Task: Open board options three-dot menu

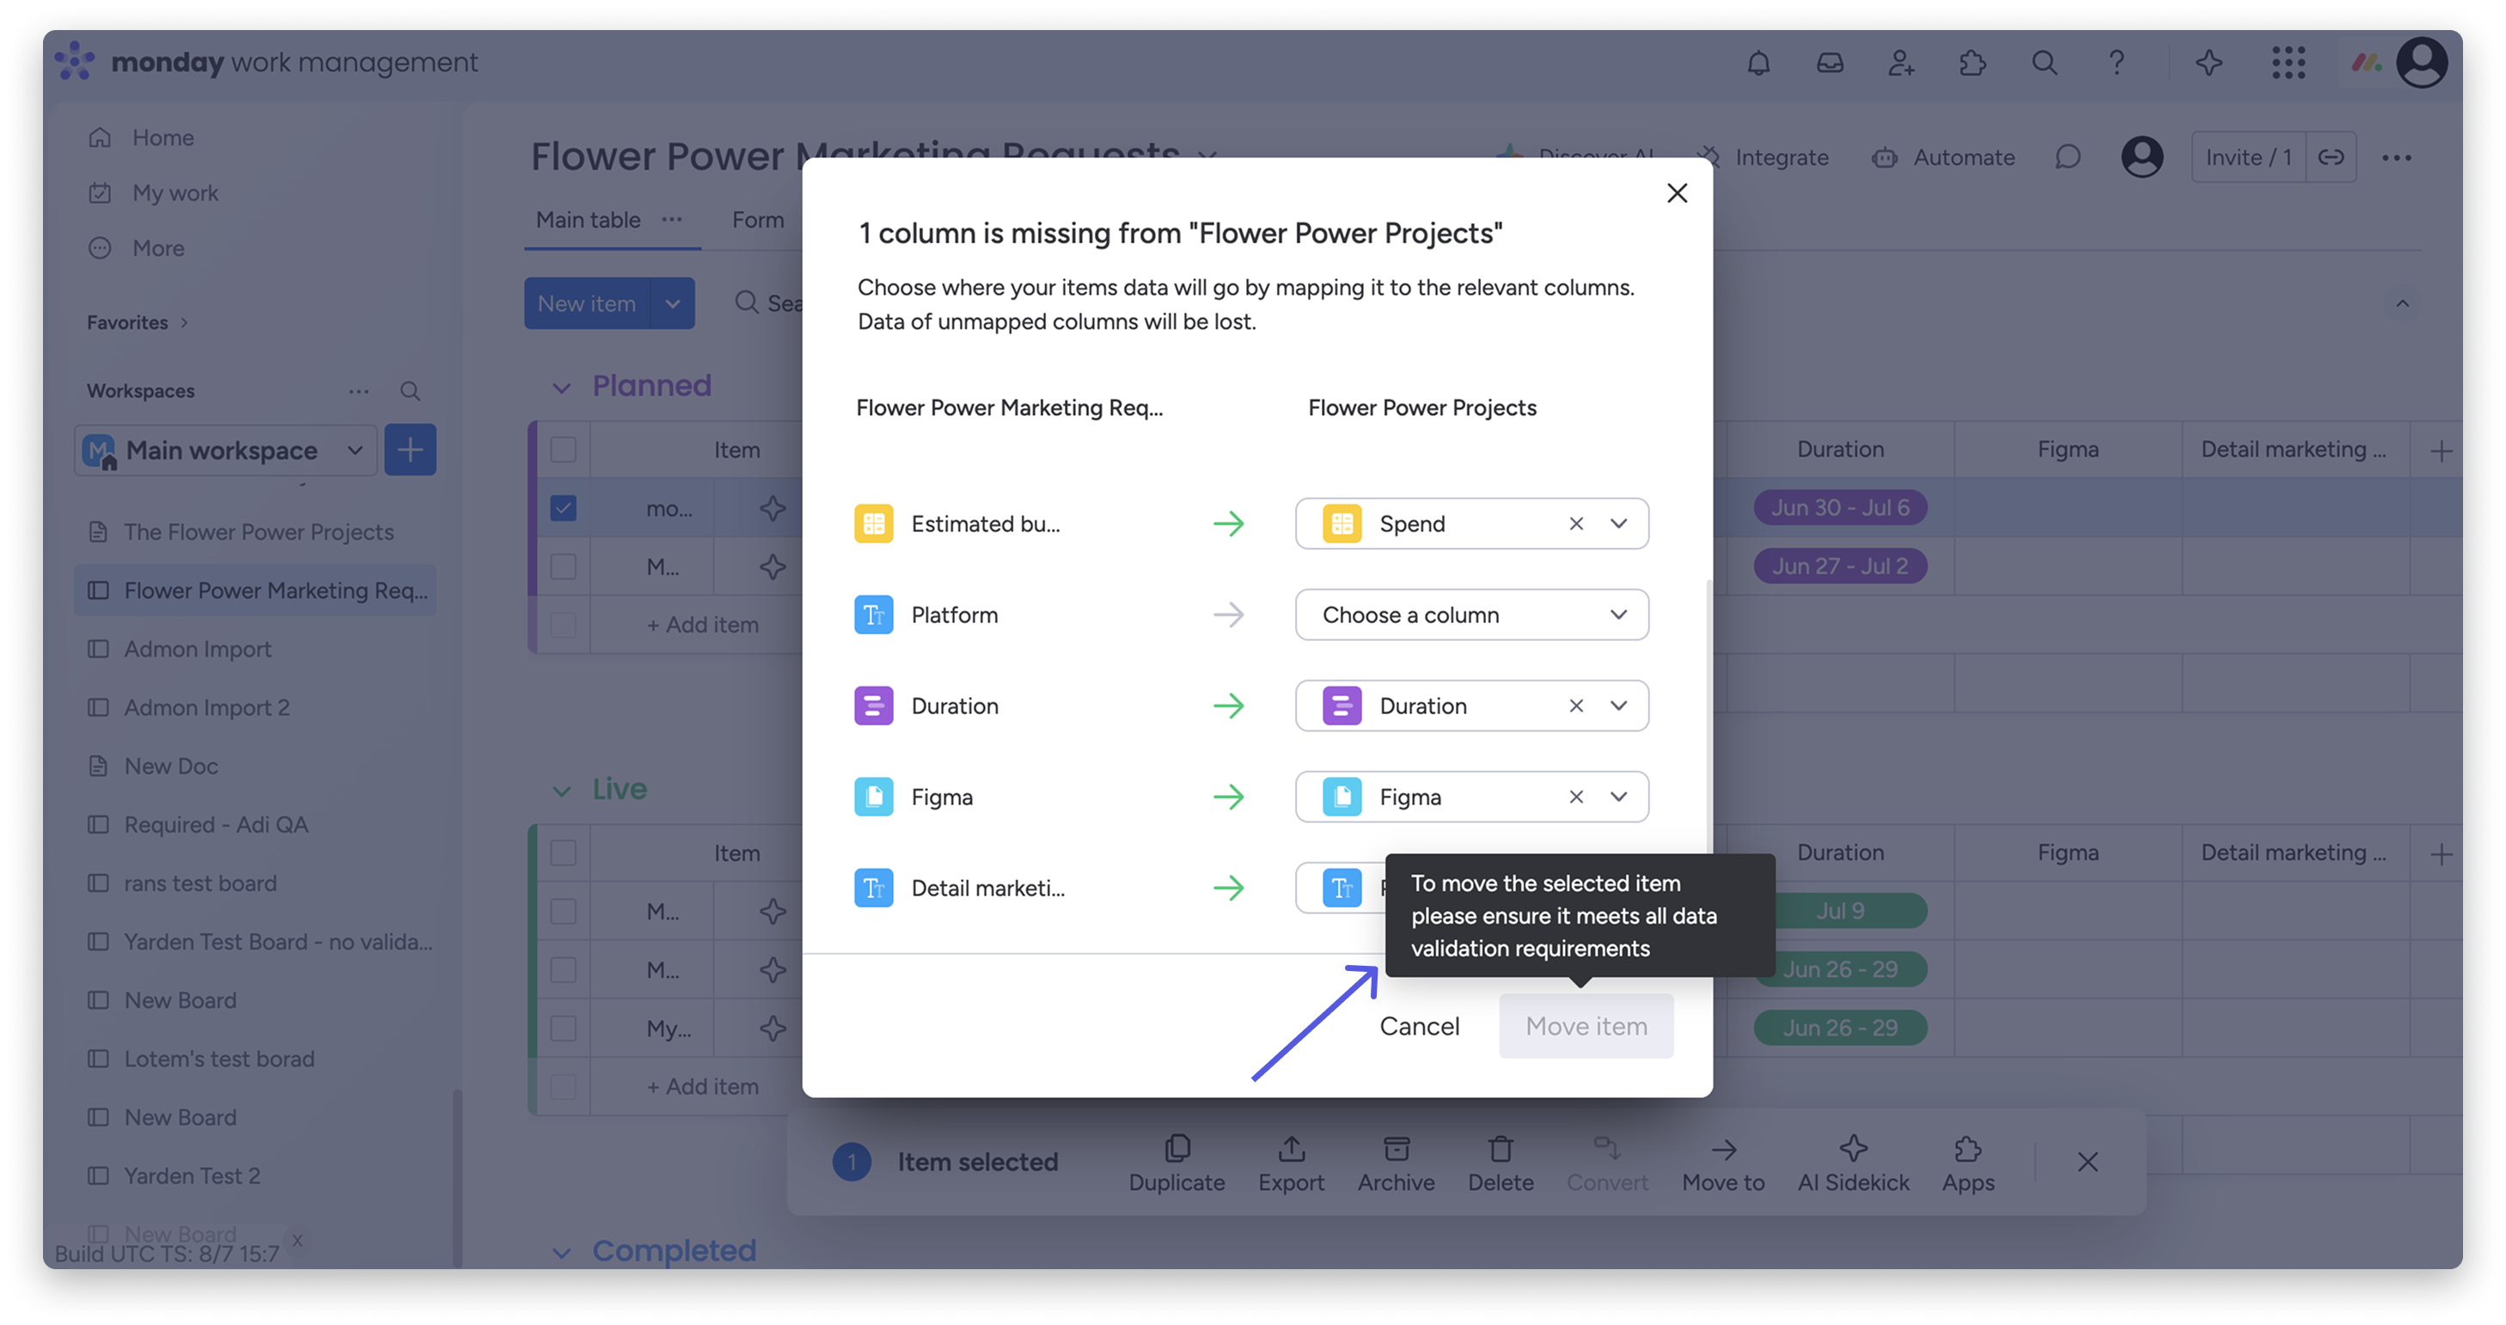Action: 2397,157
